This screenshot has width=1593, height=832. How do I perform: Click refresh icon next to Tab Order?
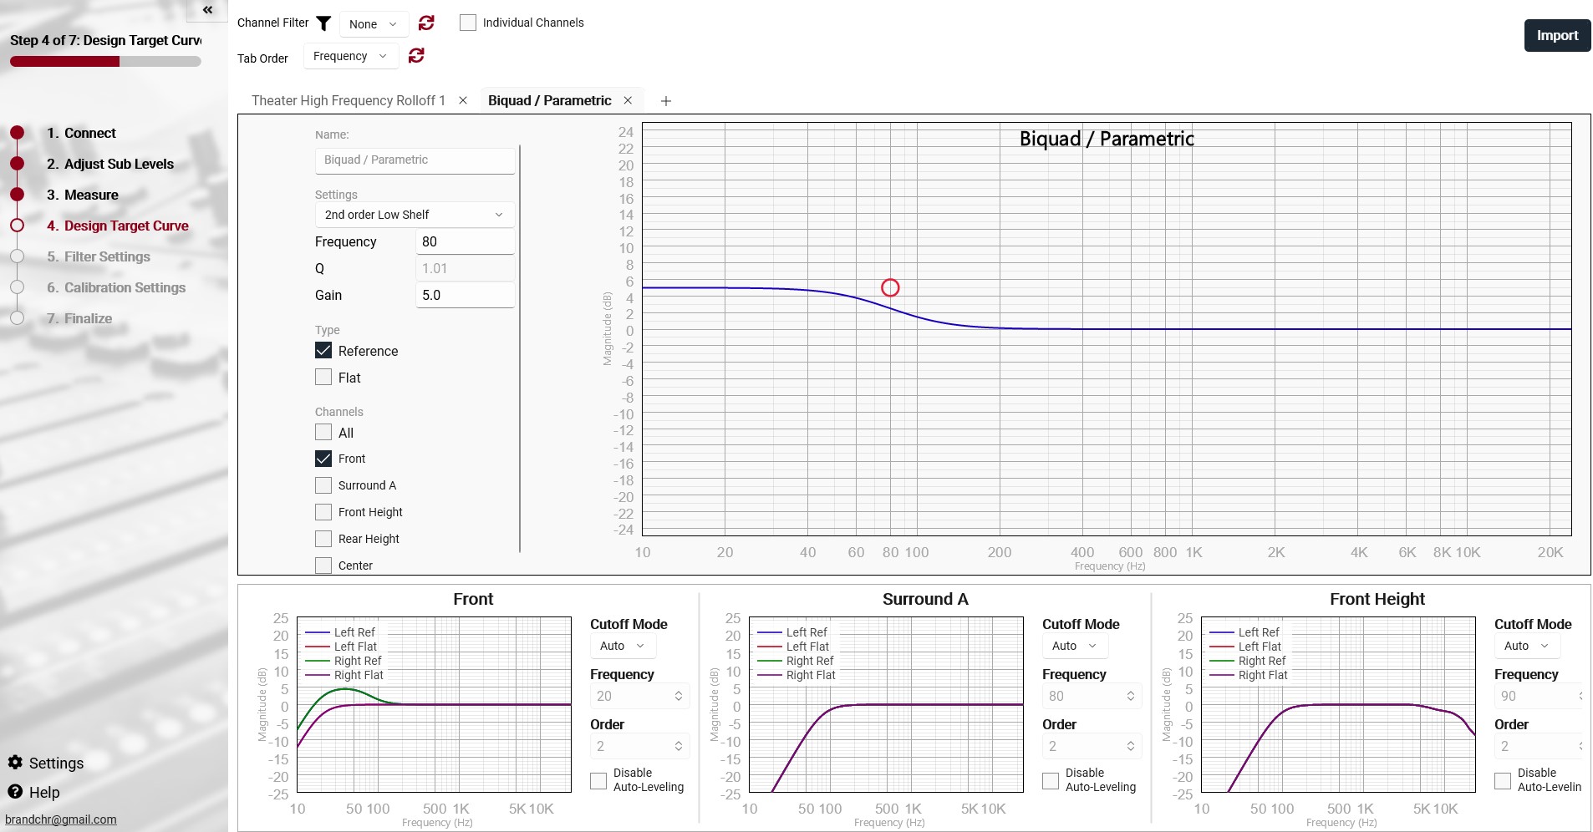416,56
